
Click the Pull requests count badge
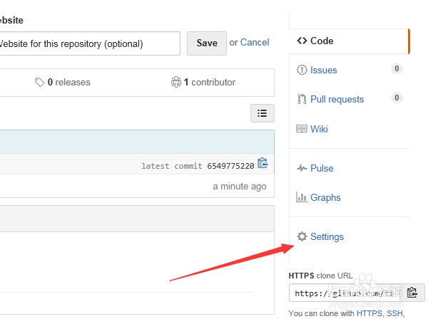[397, 98]
